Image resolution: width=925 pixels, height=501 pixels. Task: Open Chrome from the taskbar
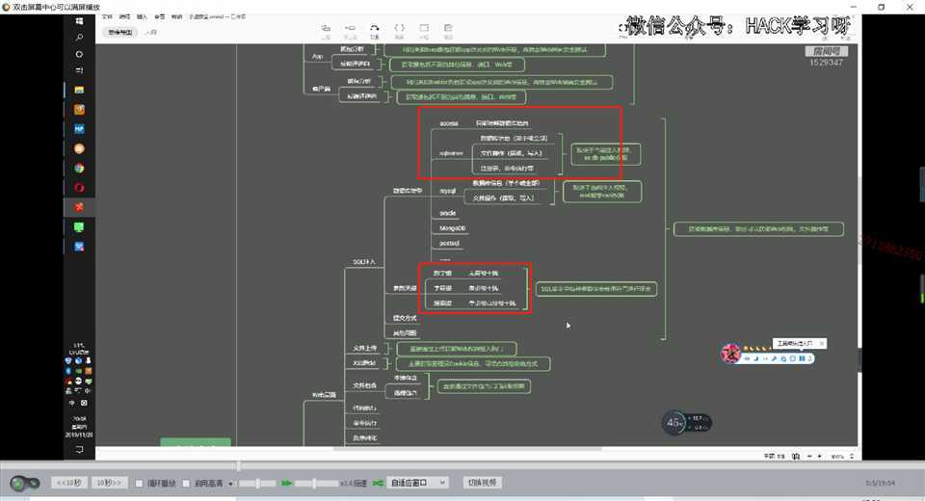pyautogui.click(x=79, y=169)
